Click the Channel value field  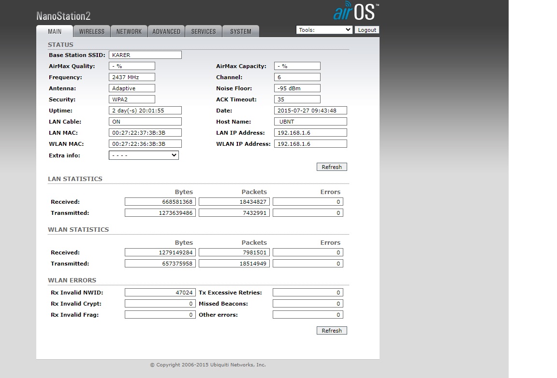tap(297, 77)
